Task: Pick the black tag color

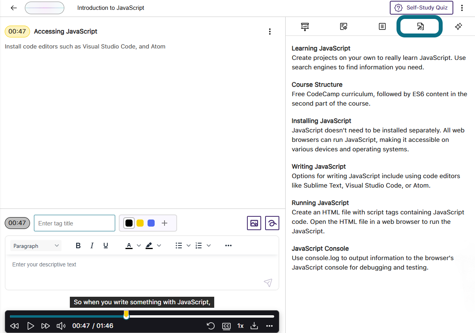Action: 129,223
